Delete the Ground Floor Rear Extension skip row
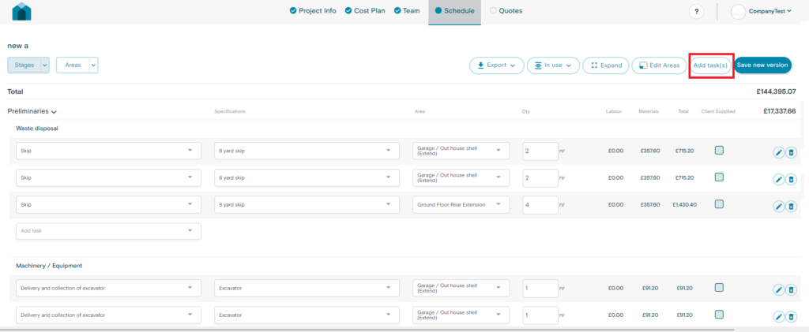The height and width of the screenshot is (332, 809). pos(791,207)
